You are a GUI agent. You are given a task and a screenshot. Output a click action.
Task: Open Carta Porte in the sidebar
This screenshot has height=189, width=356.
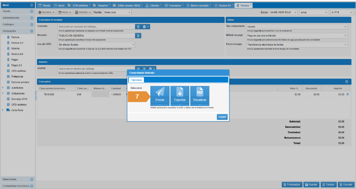pos(17,110)
